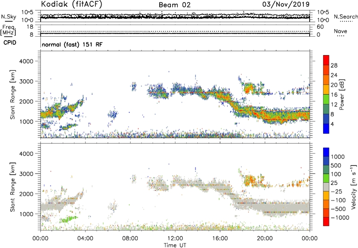Click the power colorbar blue segment at bottom
This screenshot has height=248, width=358.
point(326,128)
